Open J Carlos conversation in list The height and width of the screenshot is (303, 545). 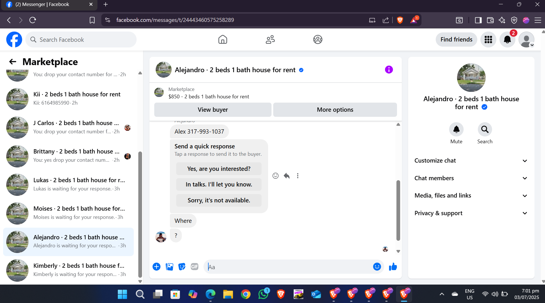click(68, 127)
